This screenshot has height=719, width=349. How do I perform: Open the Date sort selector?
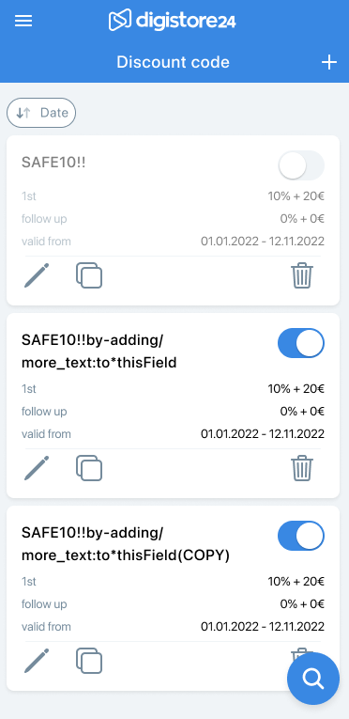[x=41, y=113]
